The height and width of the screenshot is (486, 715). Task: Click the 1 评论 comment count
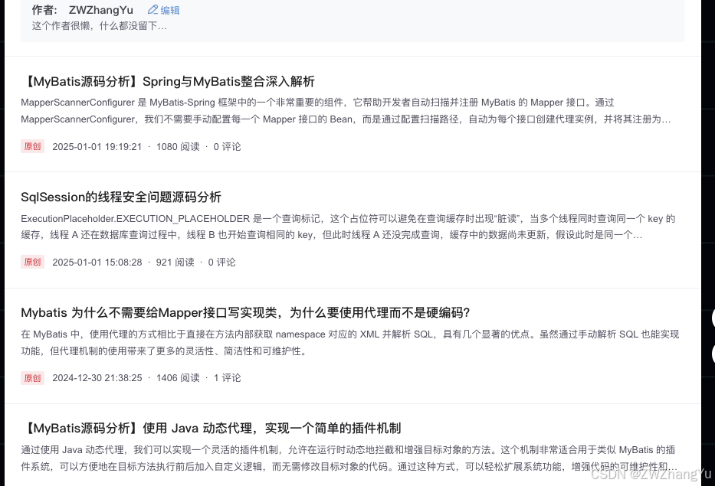(227, 378)
